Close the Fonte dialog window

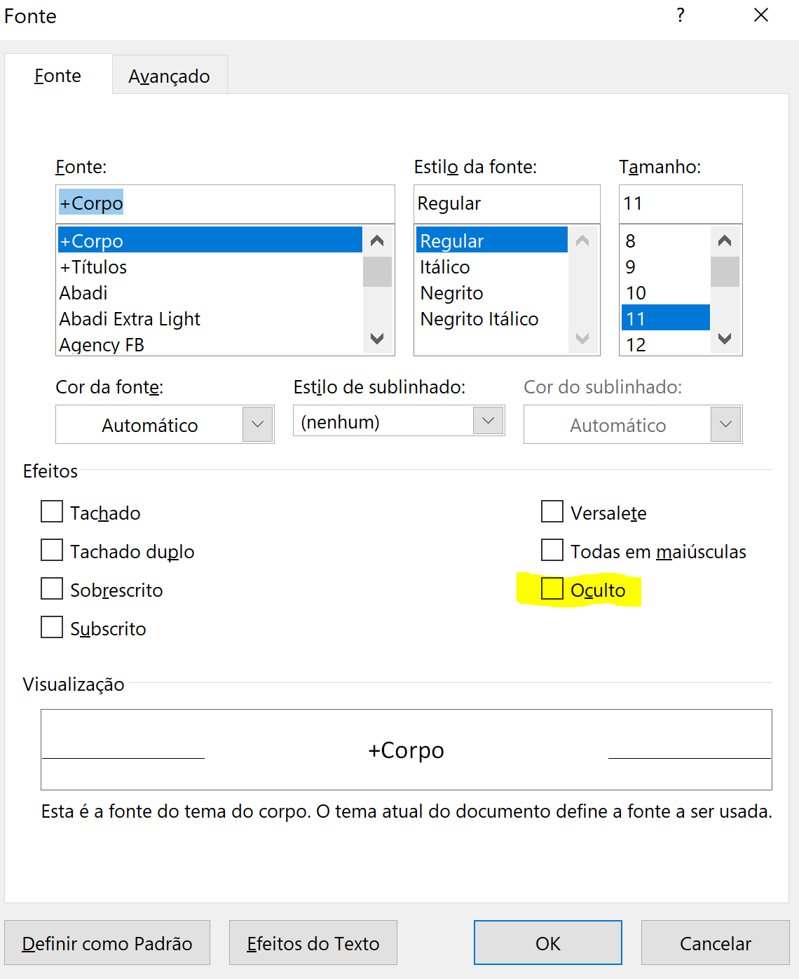(x=761, y=15)
